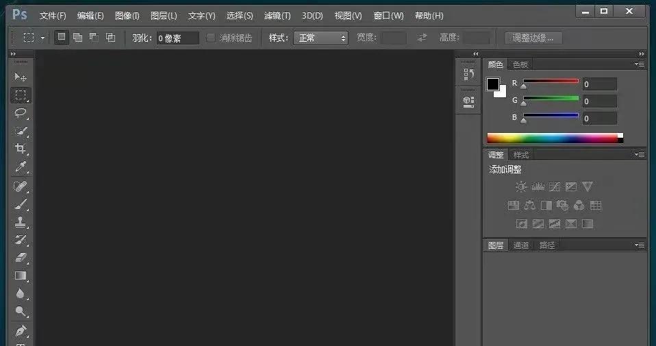Select the Eyedropper tool
The width and height of the screenshot is (656, 346).
(21, 167)
